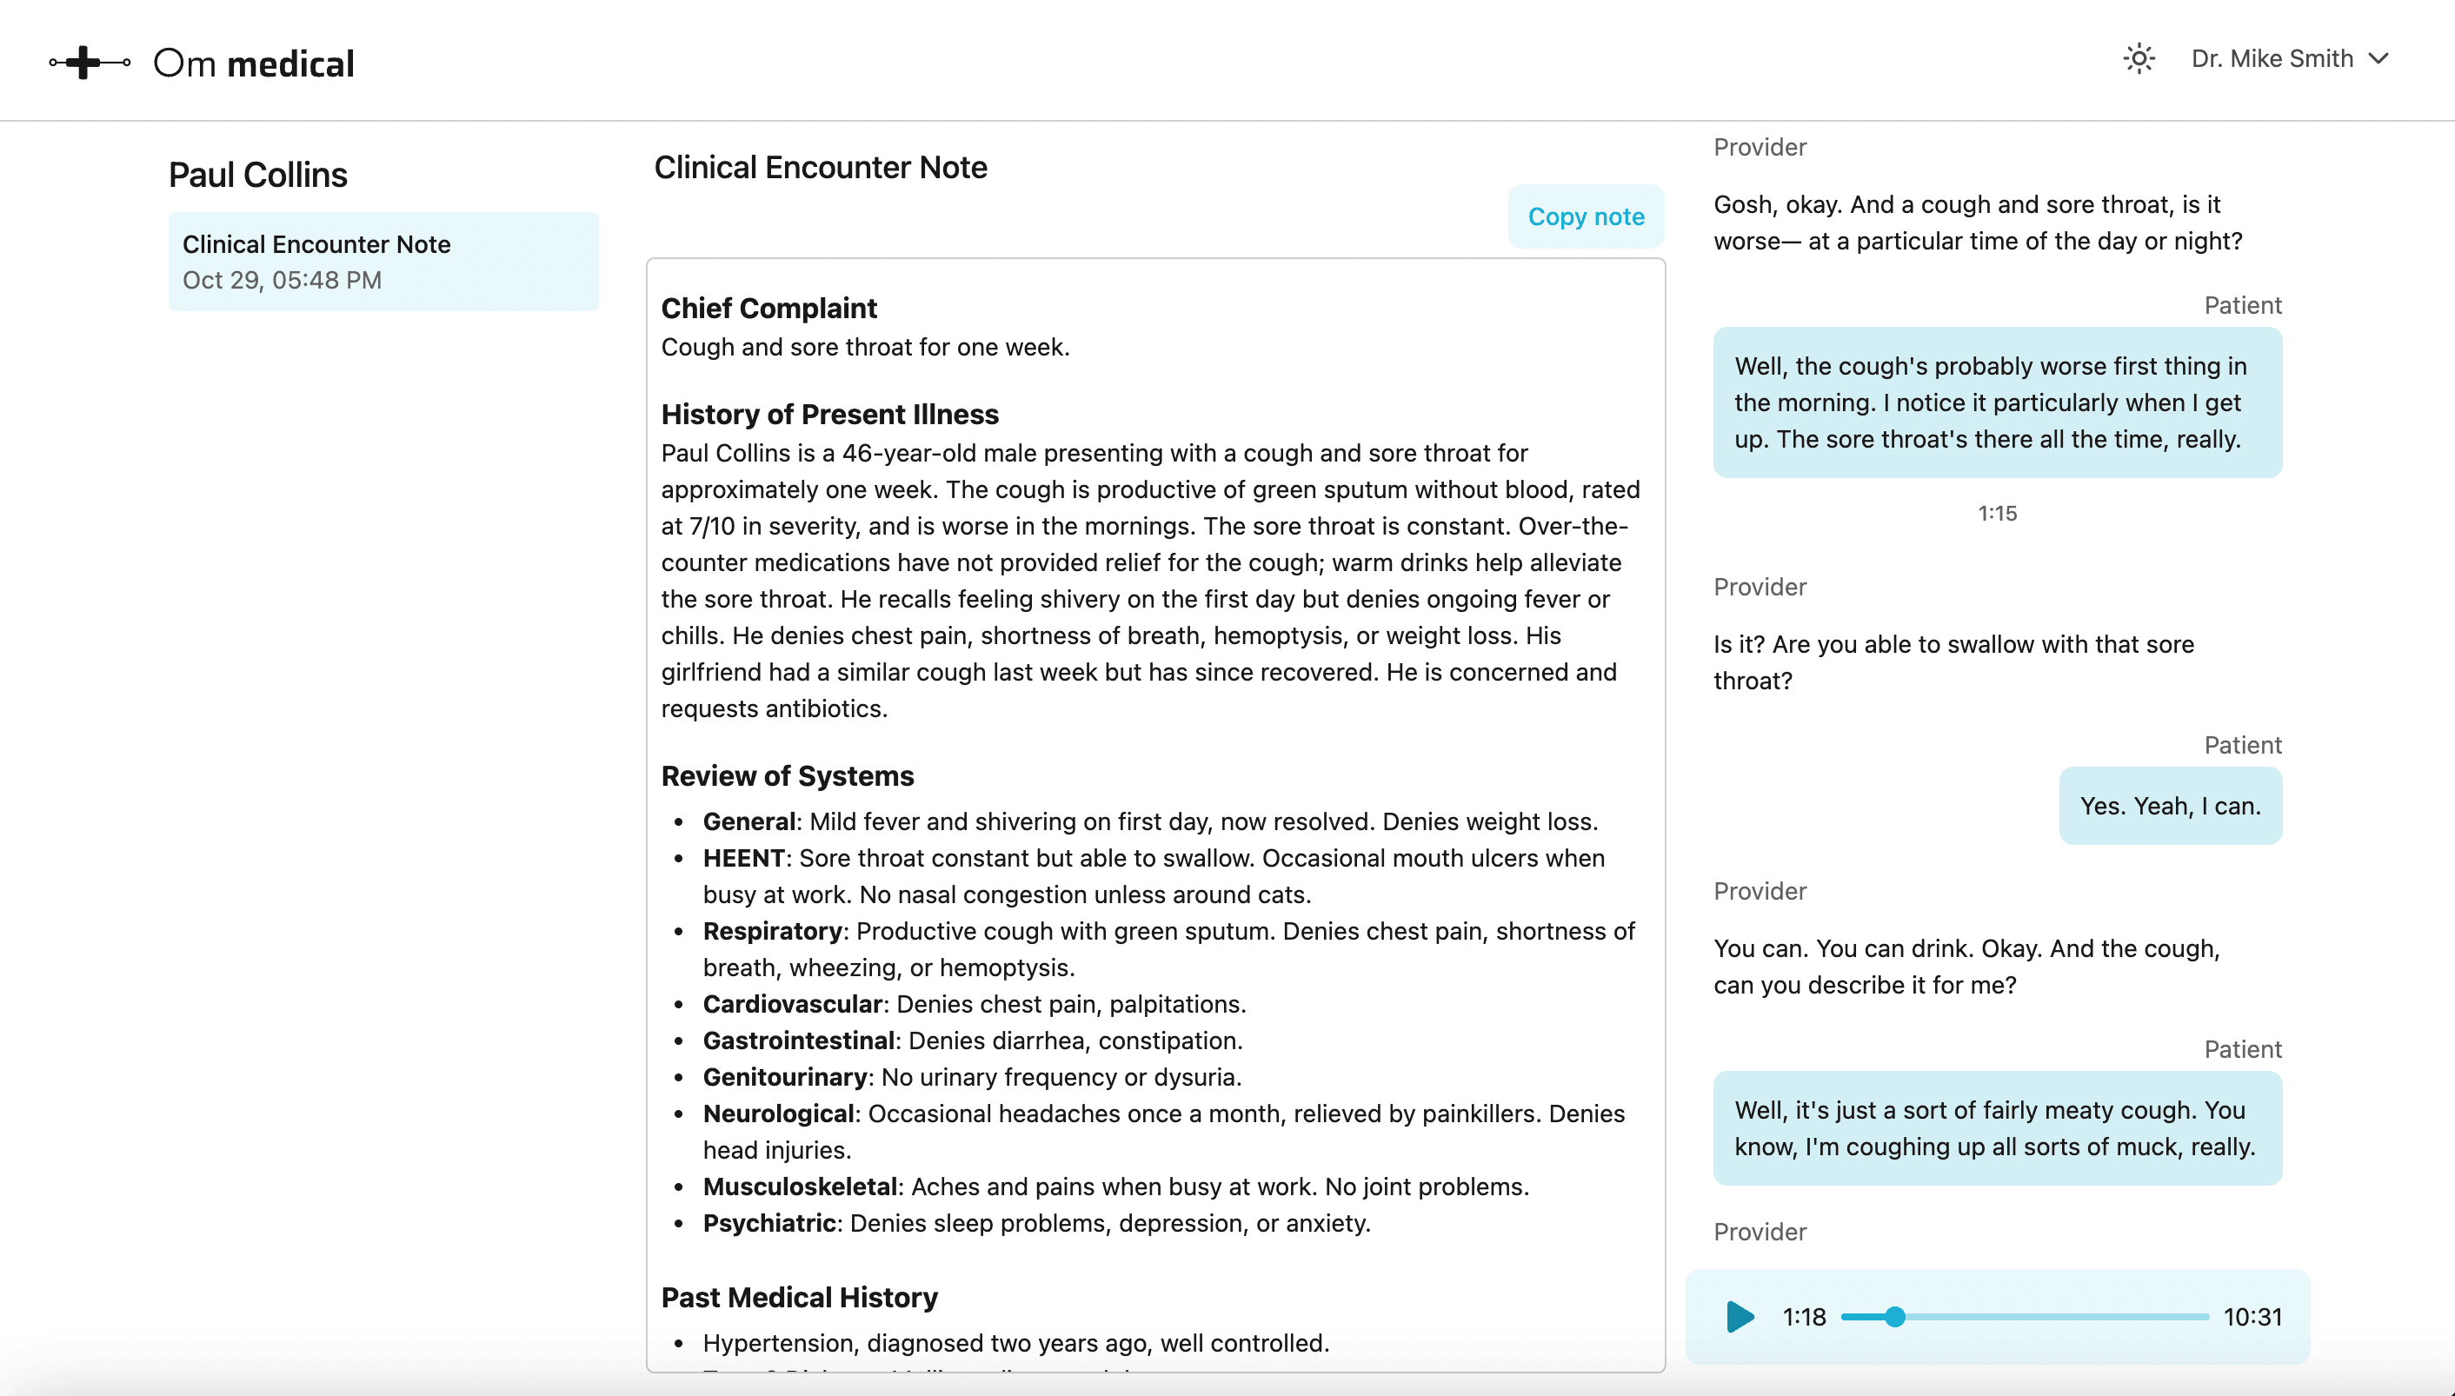Screen dimensions: 2455x1396
Task: Click the Om medical brand name
Action: 254,63
